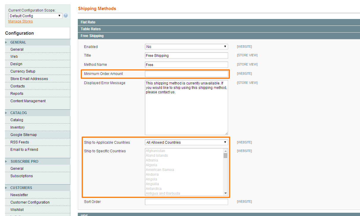Click the Title input field
The height and width of the screenshot is (216, 360).
pos(187,55)
